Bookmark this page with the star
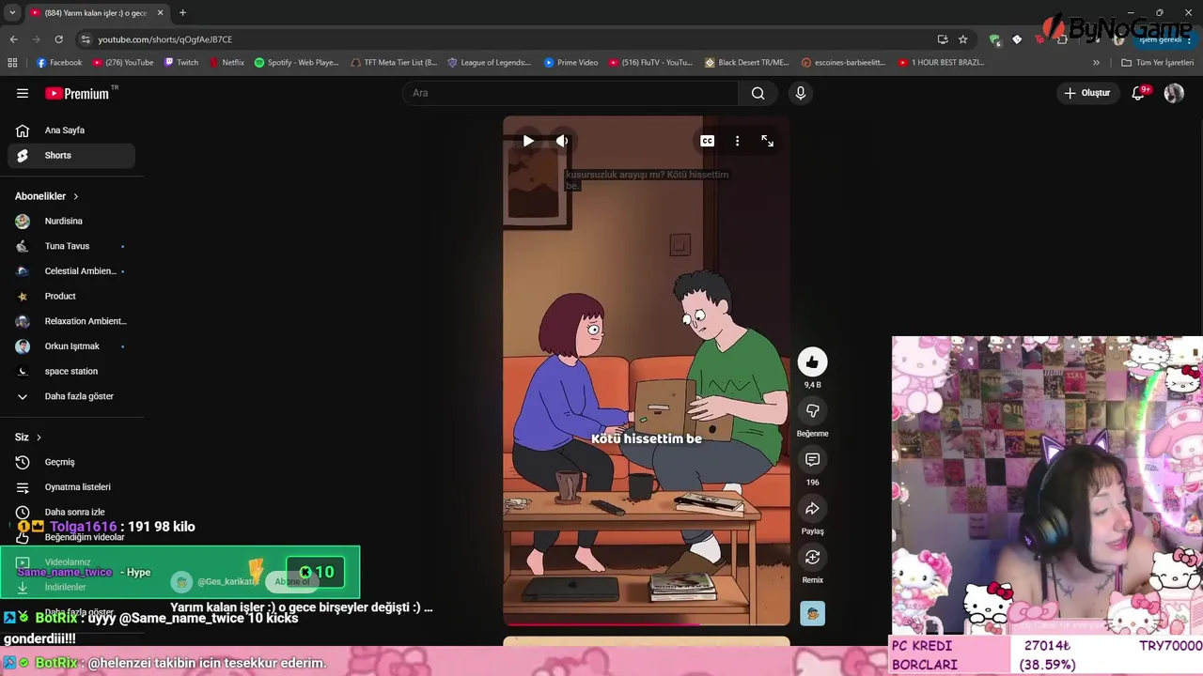1203x676 pixels. [963, 39]
